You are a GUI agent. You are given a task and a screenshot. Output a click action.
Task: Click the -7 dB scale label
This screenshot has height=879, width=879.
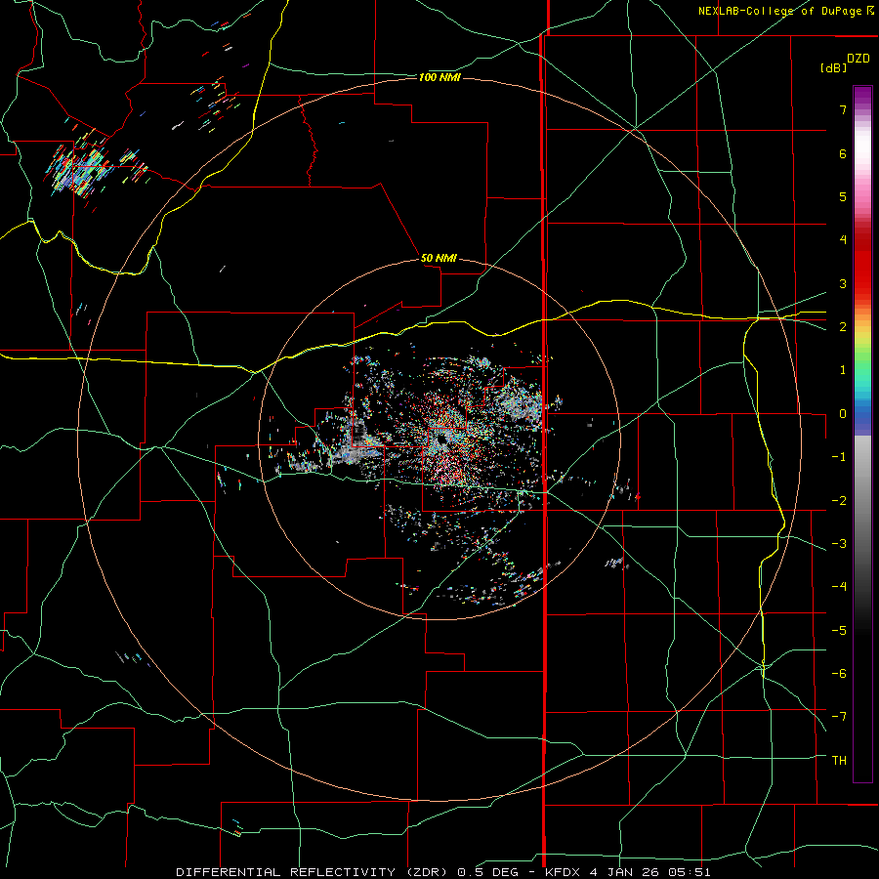click(839, 717)
